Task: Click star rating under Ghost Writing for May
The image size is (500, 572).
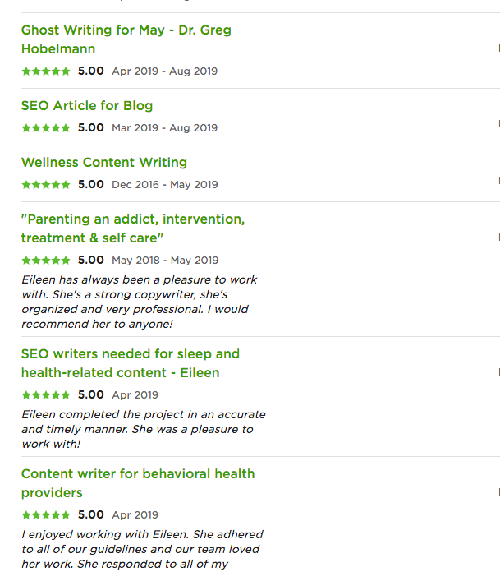Action: click(46, 71)
